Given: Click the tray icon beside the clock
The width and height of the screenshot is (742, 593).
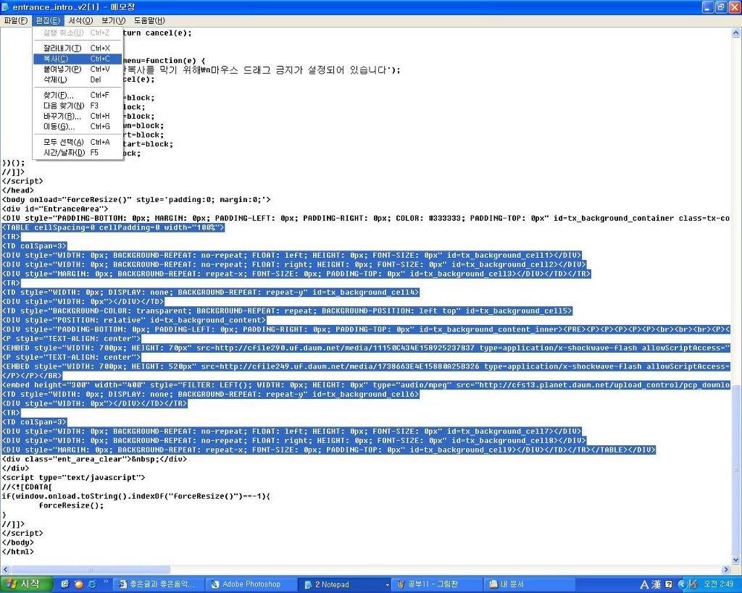Looking at the screenshot, I should tap(693, 584).
